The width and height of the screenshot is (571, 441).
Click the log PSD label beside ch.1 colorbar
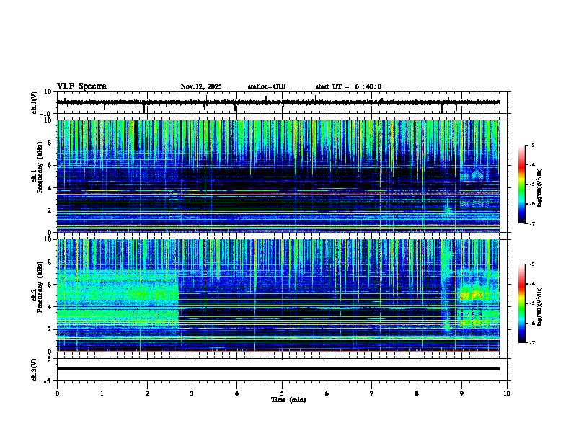point(540,187)
